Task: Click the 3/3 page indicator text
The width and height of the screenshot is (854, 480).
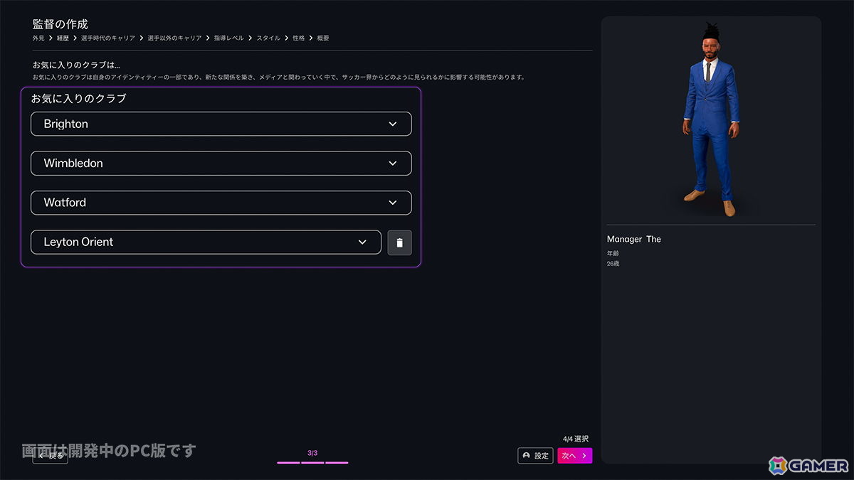Action: (312, 453)
